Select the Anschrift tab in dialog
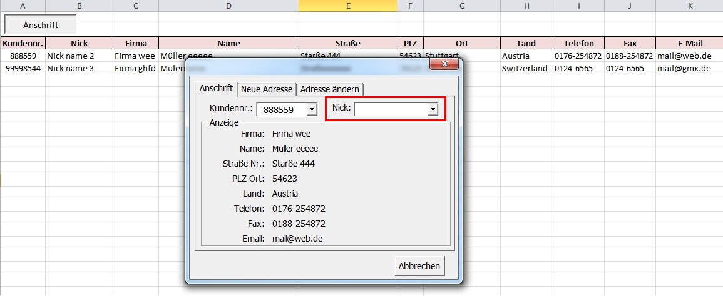This screenshot has height=296, width=723. point(216,89)
